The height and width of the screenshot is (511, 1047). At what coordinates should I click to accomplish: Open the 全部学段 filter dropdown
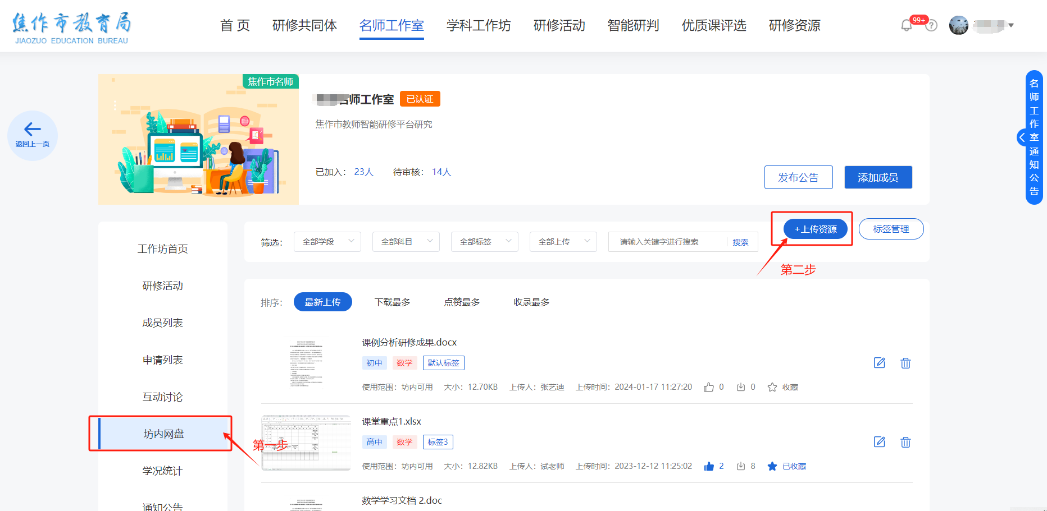click(327, 242)
